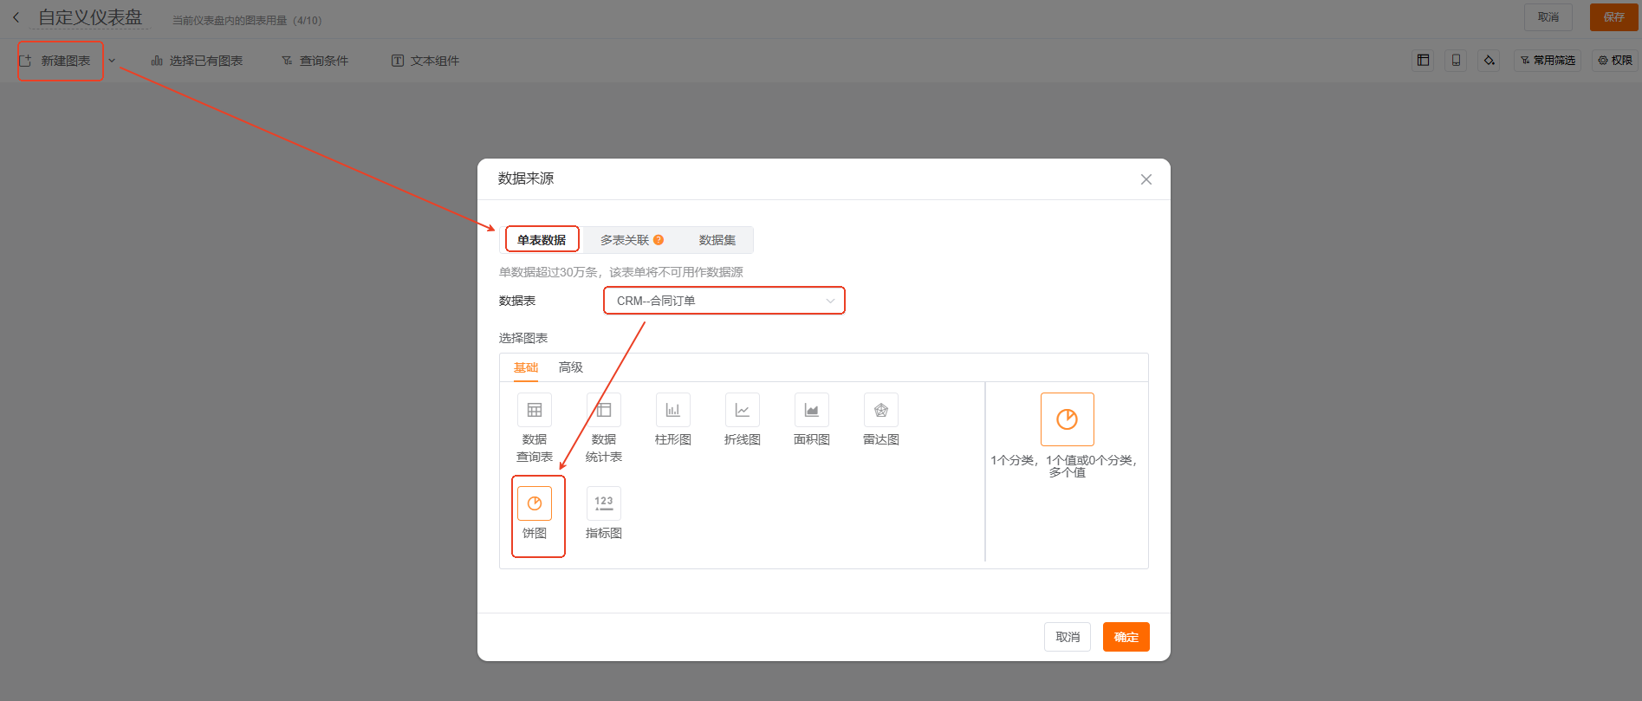Click the orange 确定 button
This screenshot has width=1642, height=701.
click(1126, 637)
